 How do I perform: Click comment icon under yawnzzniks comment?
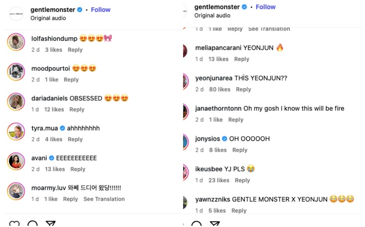point(196,224)
